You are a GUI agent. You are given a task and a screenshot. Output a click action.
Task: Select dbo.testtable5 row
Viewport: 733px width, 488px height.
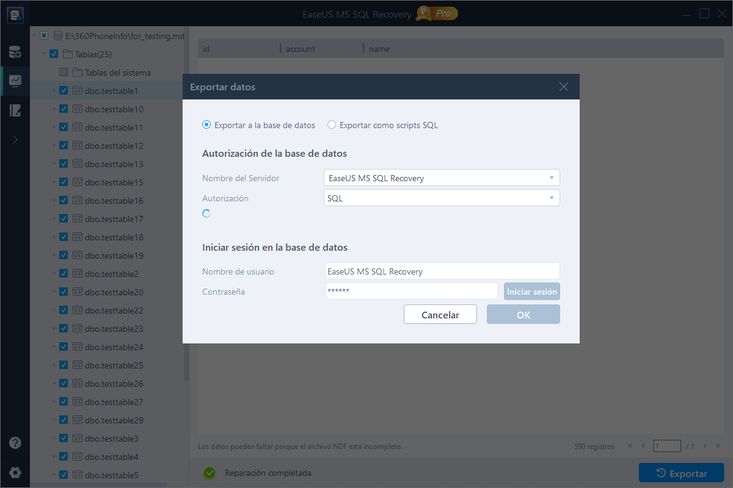(x=106, y=475)
